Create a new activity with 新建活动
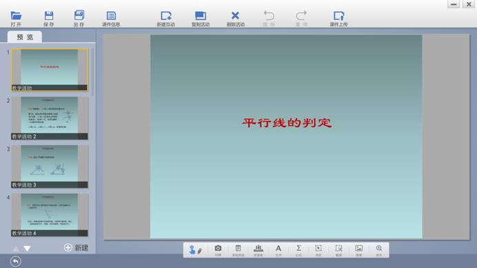This screenshot has width=477, height=268. coord(166,19)
